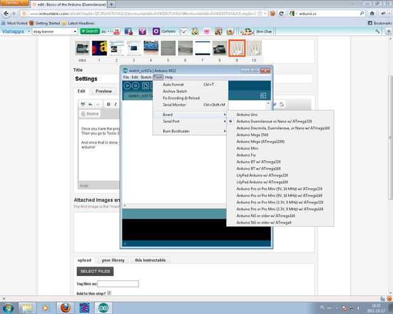Open the Arduino Help menu
Screen dimensions: 393x314
point(169,77)
